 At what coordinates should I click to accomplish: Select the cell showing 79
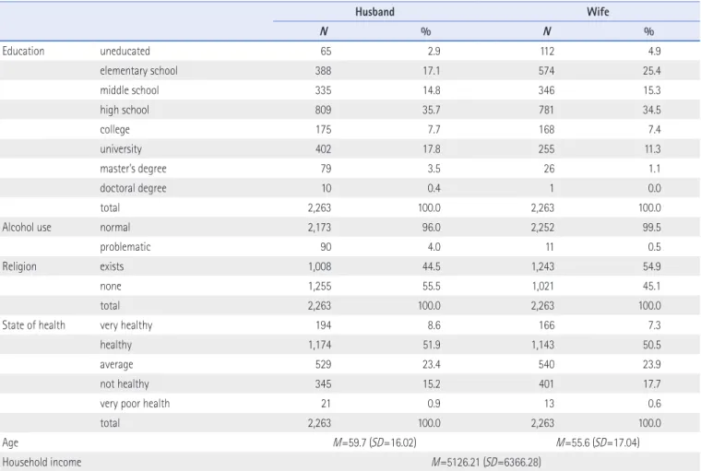[x=326, y=169]
